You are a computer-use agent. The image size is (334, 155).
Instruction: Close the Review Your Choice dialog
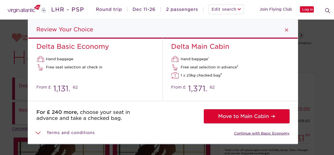pyautogui.click(x=286, y=30)
